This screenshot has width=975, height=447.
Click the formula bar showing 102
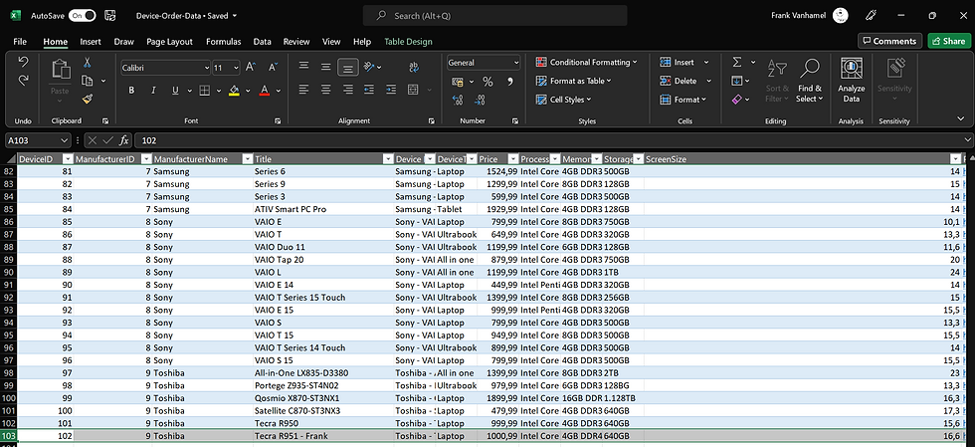(x=552, y=140)
